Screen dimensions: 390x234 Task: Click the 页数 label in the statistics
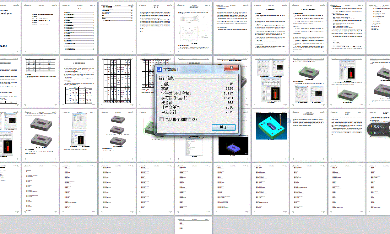point(165,84)
